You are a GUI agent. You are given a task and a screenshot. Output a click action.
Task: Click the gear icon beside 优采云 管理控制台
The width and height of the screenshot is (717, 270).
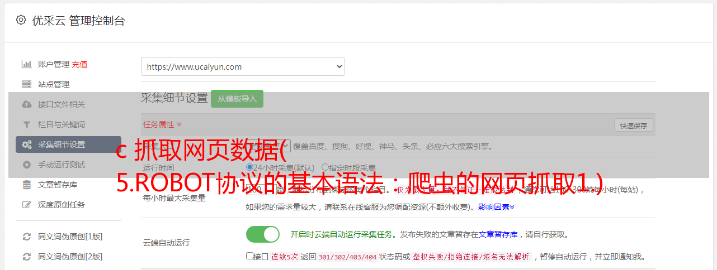[x=21, y=20]
